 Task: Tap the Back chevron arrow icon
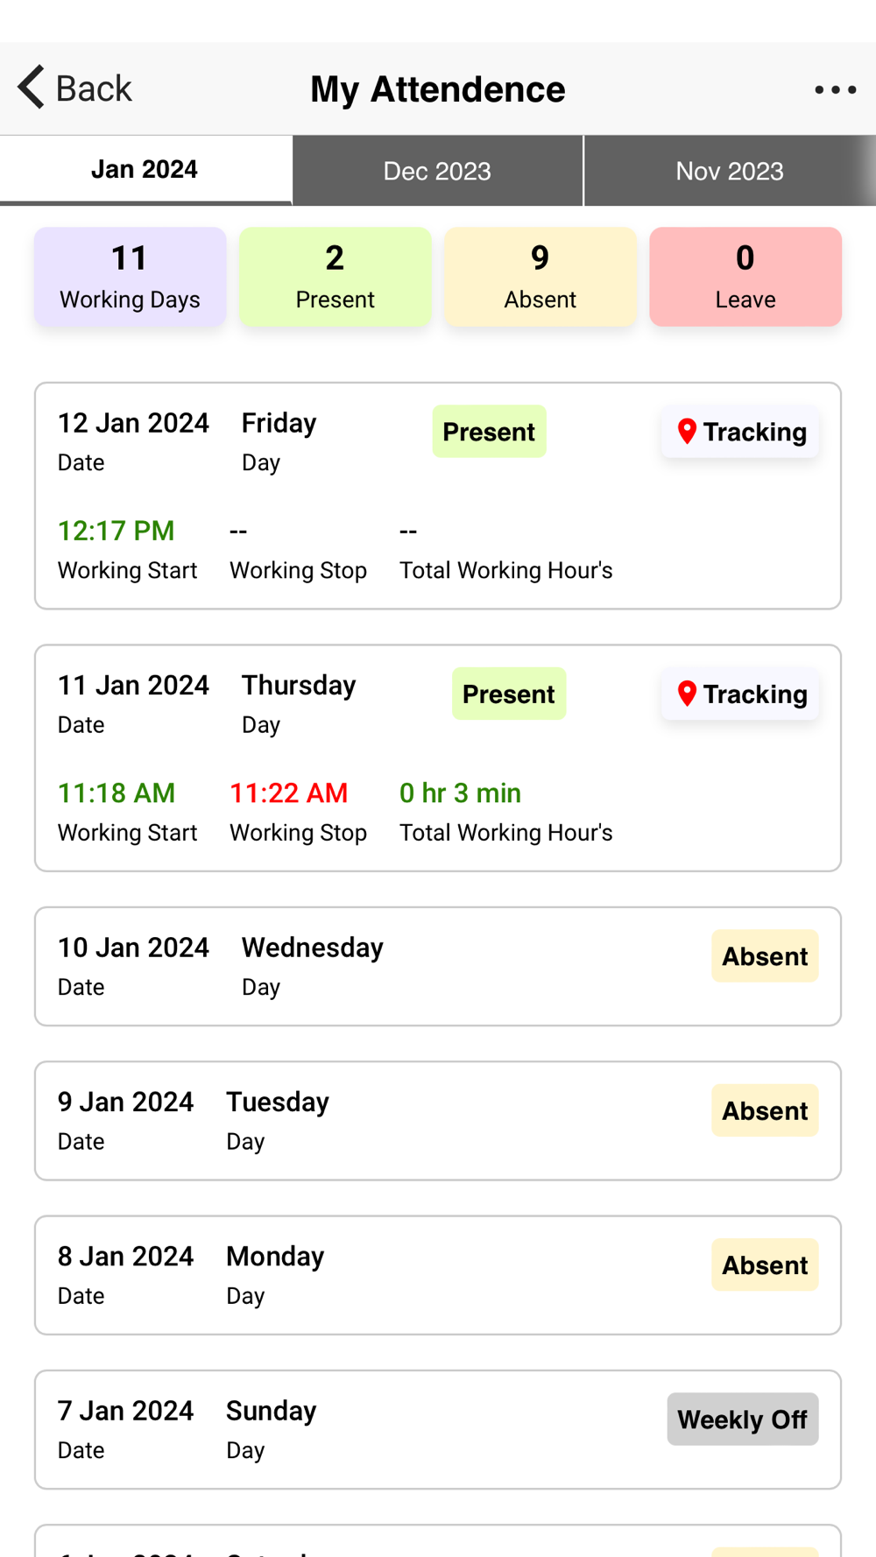[31, 88]
